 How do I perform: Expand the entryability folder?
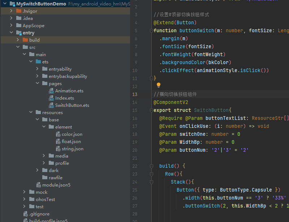[37, 68]
